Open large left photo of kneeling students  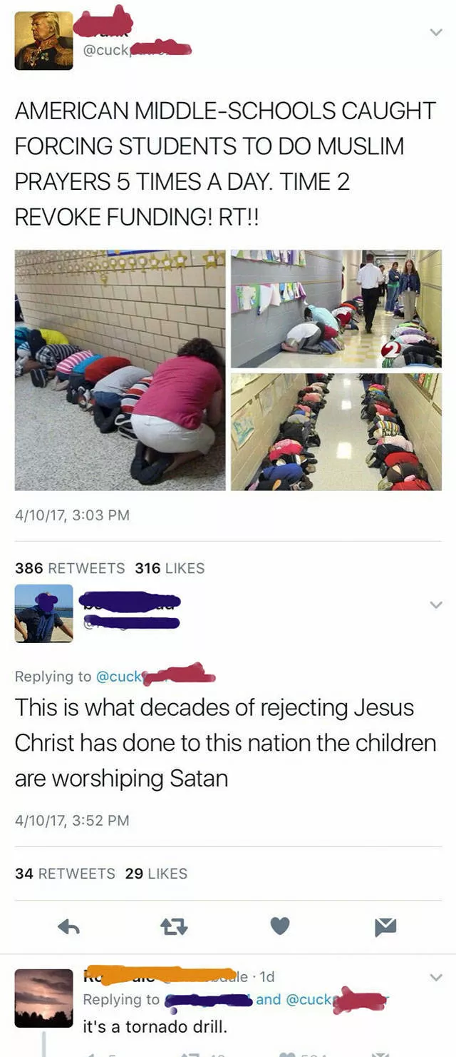[120, 370]
